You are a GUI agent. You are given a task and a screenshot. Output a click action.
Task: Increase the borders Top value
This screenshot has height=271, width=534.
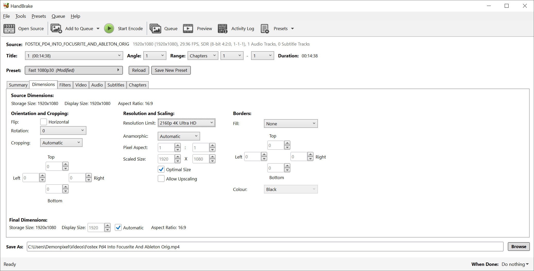tap(287, 143)
